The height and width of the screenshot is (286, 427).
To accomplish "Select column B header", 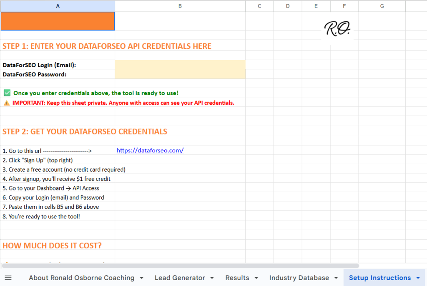I will point(180,6).
